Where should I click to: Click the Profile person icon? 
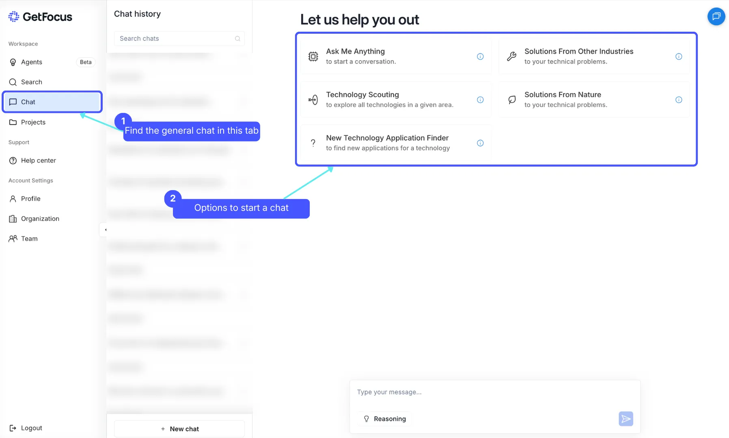pyautogui.click(x=13, y=199)
